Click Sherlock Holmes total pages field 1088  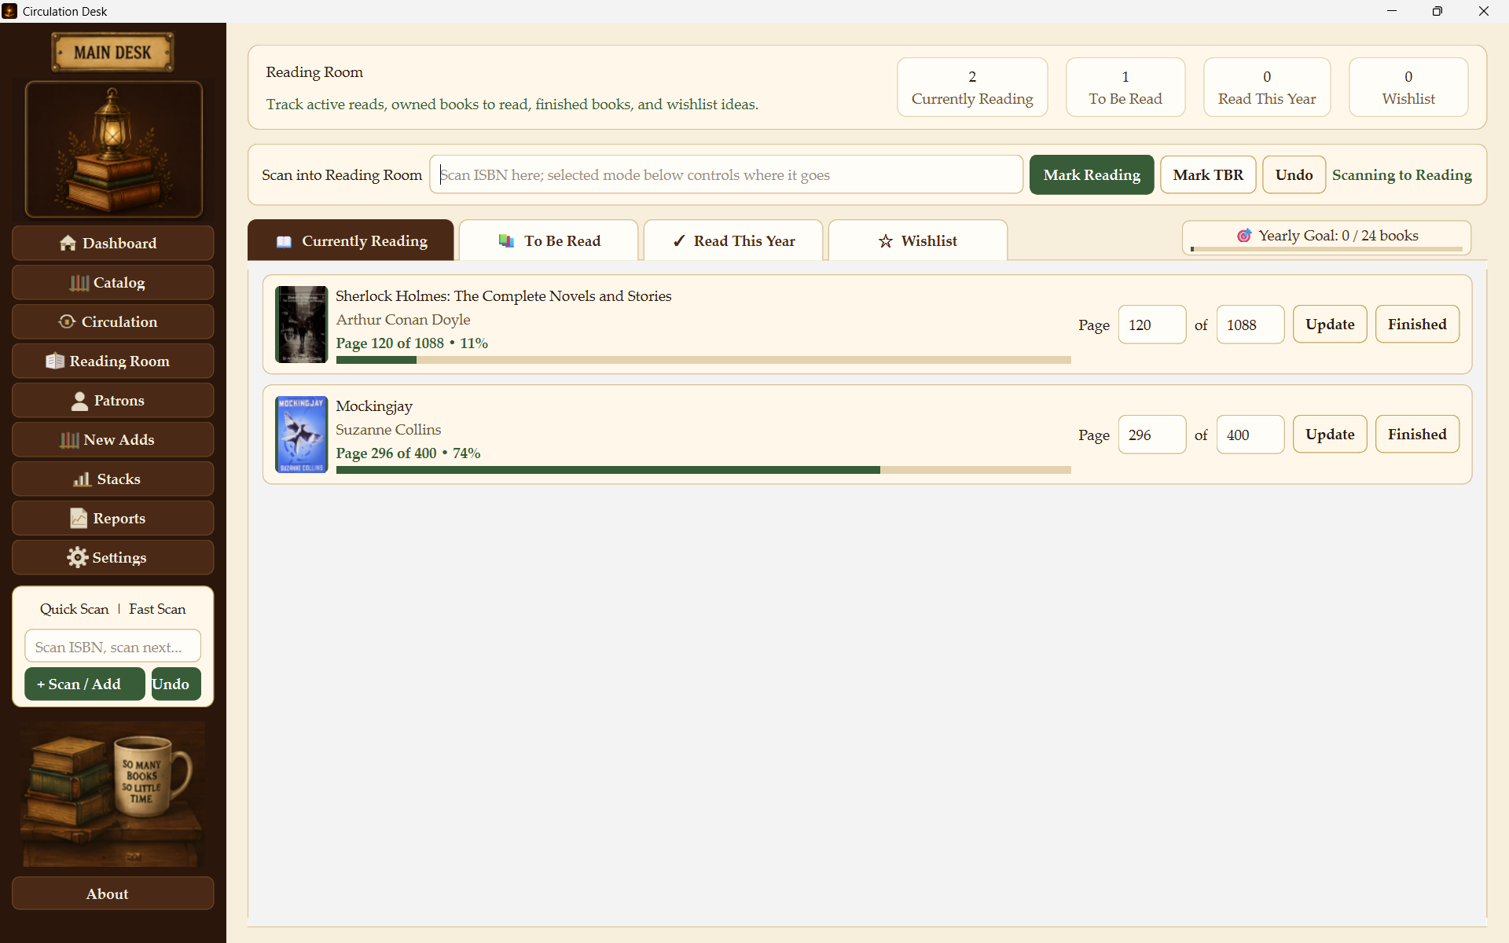(1250, 324)
